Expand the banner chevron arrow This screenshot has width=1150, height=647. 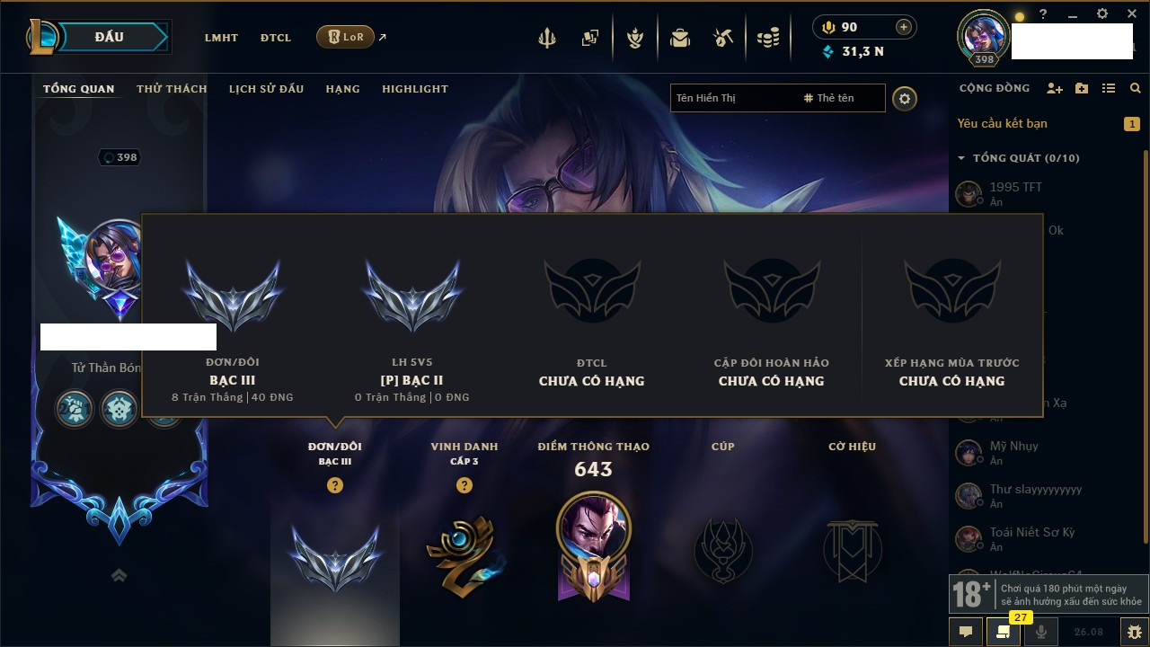[119, 575]
